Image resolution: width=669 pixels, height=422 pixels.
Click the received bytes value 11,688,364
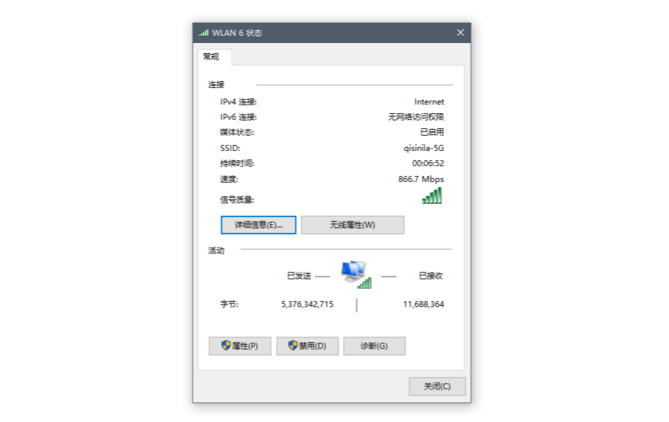click(424, 304)
